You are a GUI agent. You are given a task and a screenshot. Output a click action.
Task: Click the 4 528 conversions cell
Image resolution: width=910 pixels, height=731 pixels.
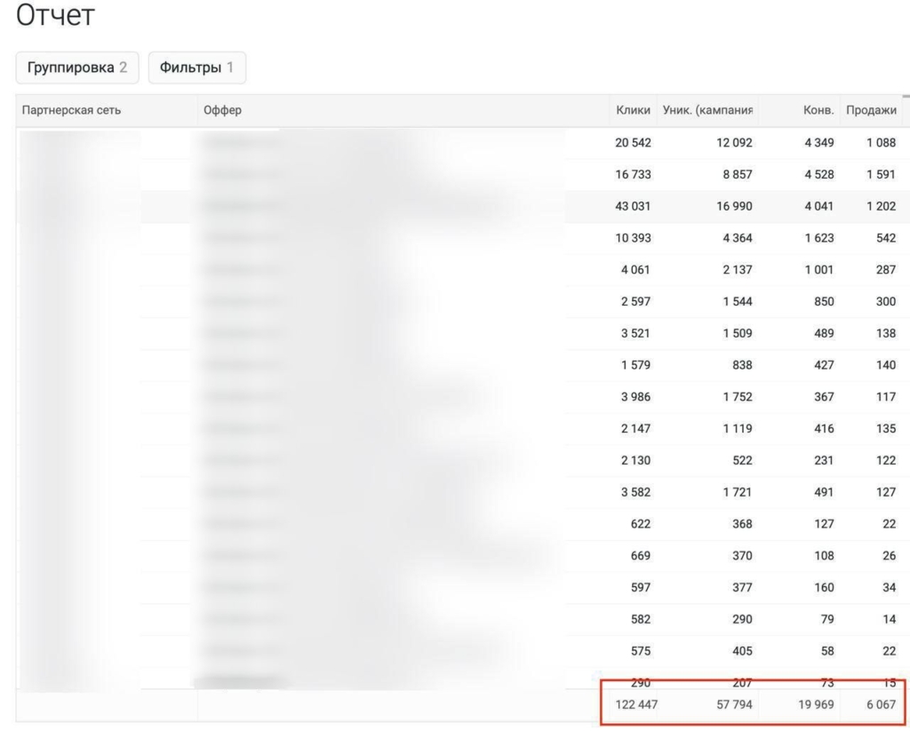coord(818,174)
